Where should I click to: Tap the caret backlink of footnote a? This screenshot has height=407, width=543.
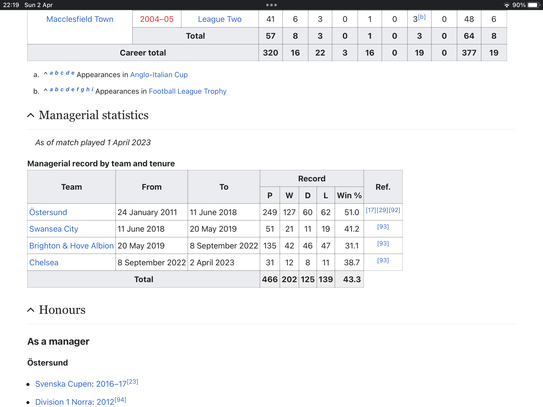(x=46, y=74)
